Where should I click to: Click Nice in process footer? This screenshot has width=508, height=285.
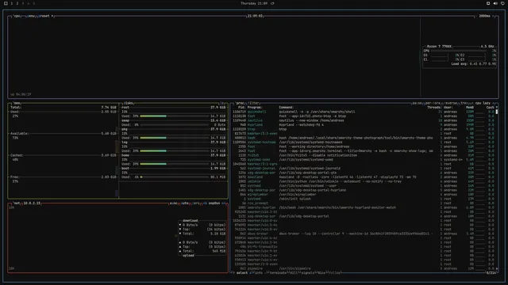click(321, 273)
